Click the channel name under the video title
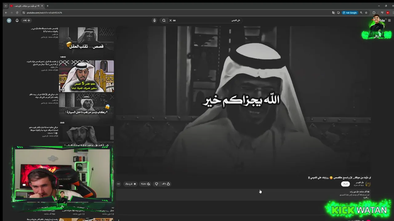The height and width of the screenshot is (221, 394). [360, 183]
